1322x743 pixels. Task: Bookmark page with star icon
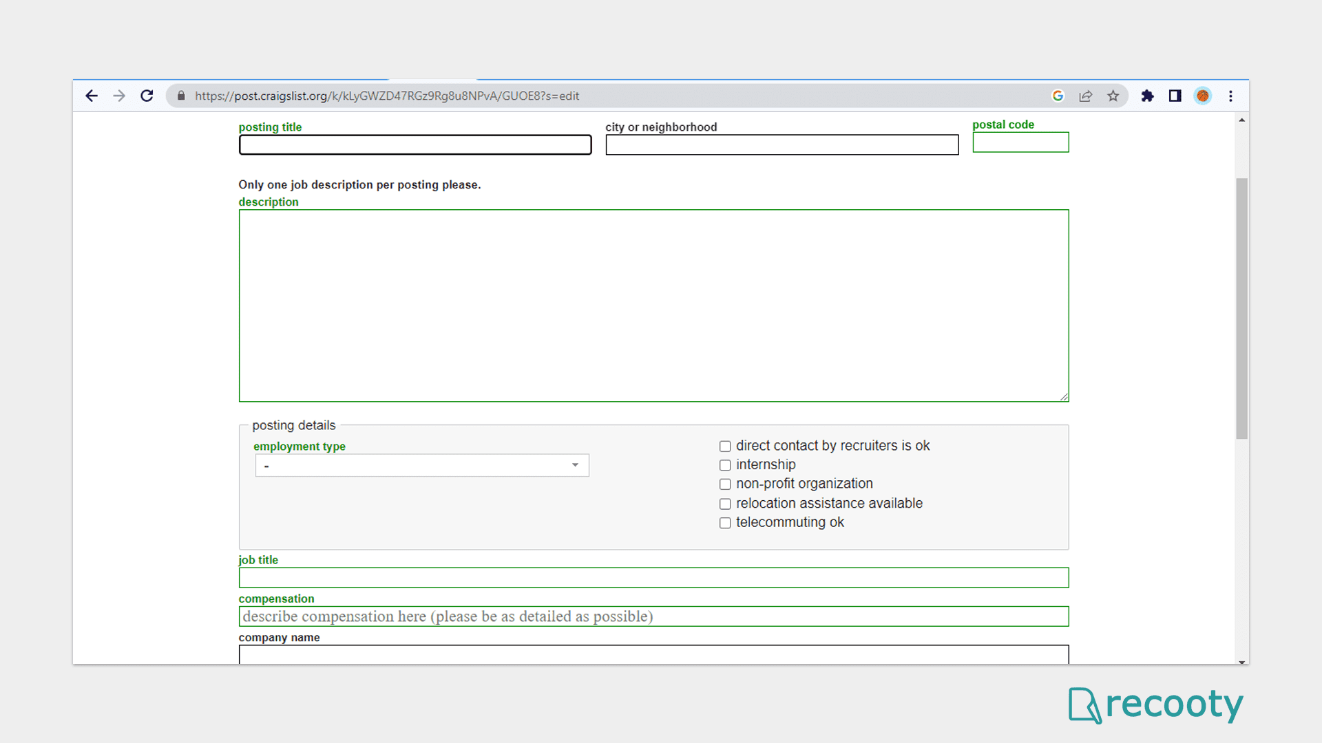pos(1113,96)
